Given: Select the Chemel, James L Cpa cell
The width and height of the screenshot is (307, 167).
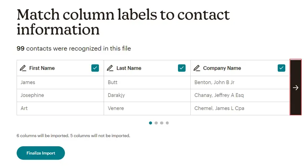Looking at the screenshot, I should tap(219, 108).
